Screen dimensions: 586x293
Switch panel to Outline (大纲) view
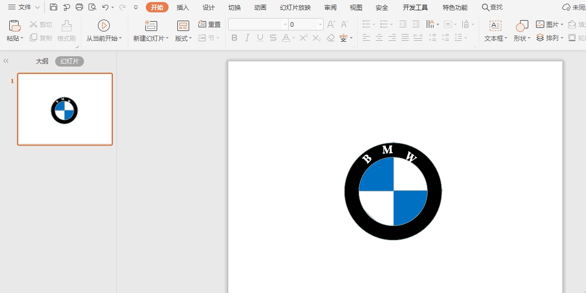pyautogui.click(x=42, y=61)
